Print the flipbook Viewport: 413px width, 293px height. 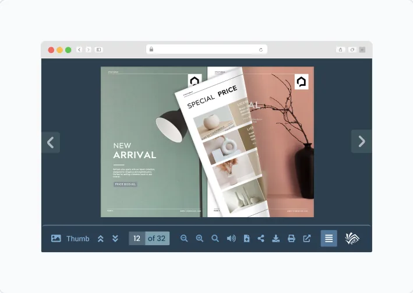pyautogui.click(x=291, y=238)
